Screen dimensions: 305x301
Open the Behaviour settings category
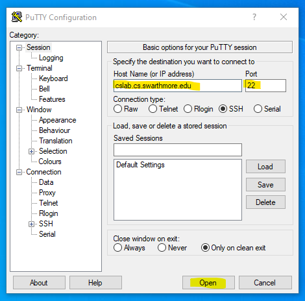[x=55, y=130]
